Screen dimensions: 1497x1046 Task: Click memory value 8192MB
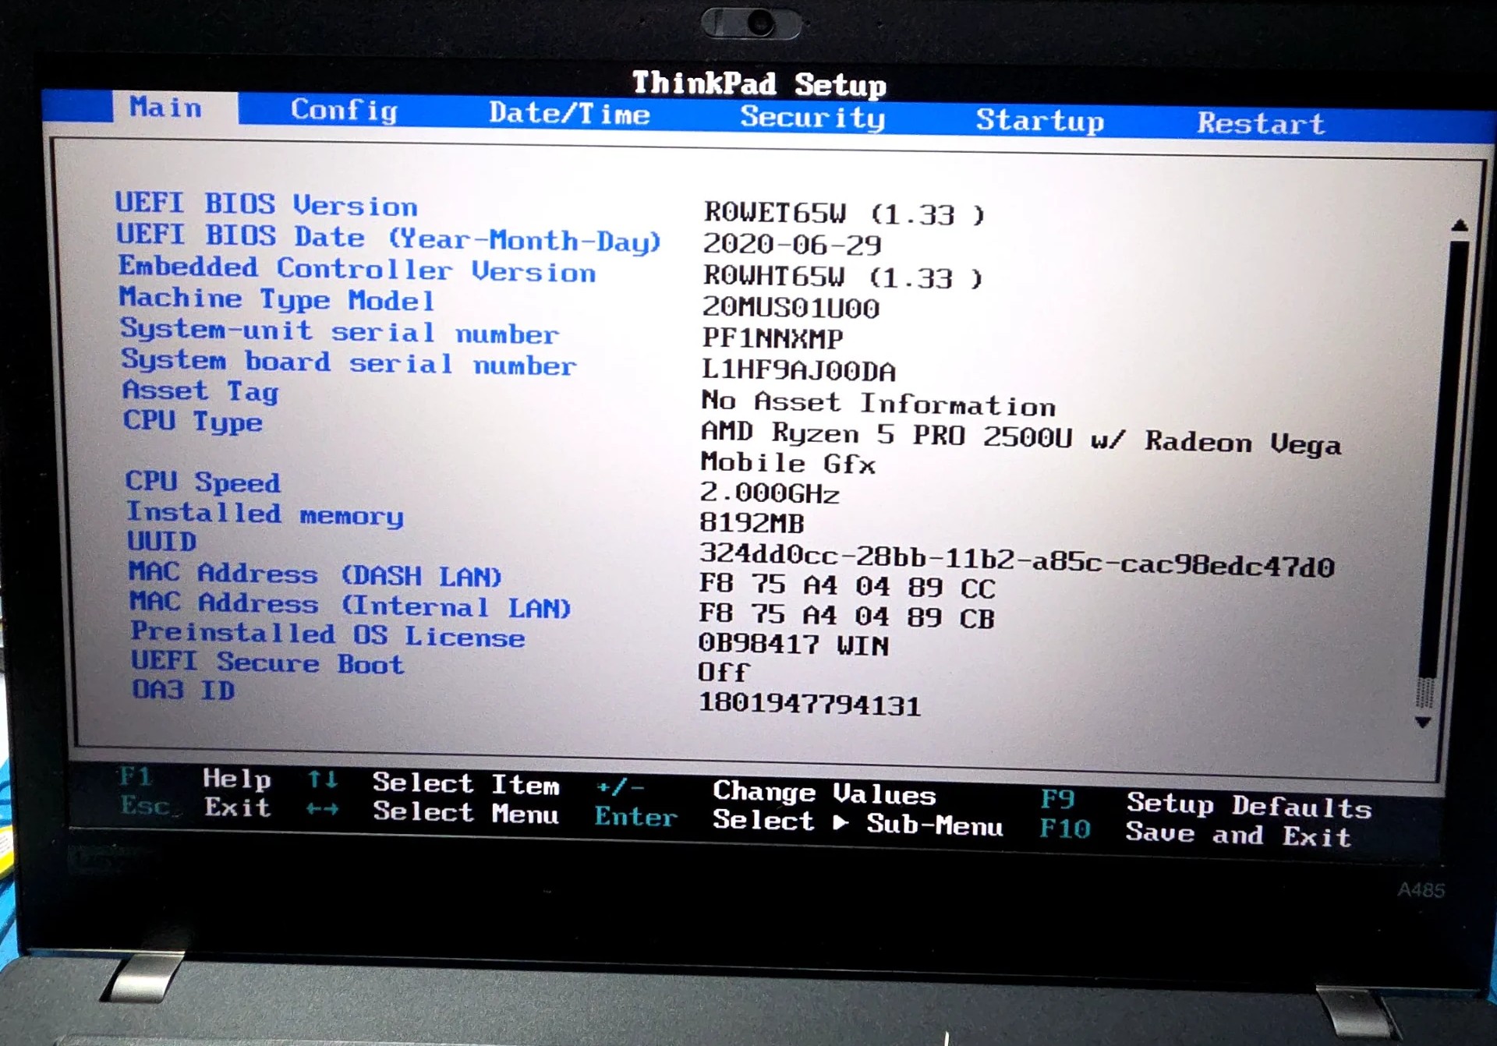point(752,523)
